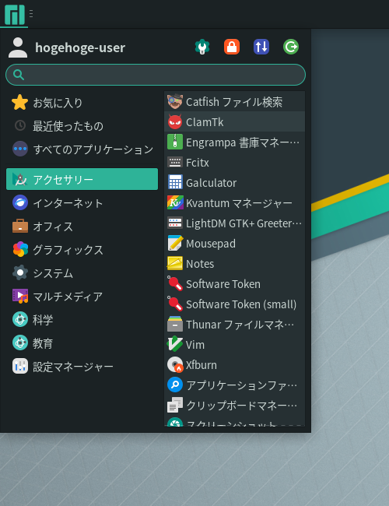Select the アクセサリー category
Image resolution: width=389 pixels, height=506 pixels.
click(82, 179)
